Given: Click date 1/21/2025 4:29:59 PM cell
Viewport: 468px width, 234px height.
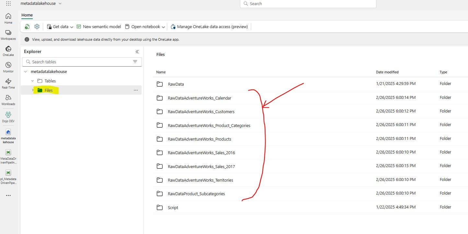Looking at the screenshot, I should tap(396, 84).
